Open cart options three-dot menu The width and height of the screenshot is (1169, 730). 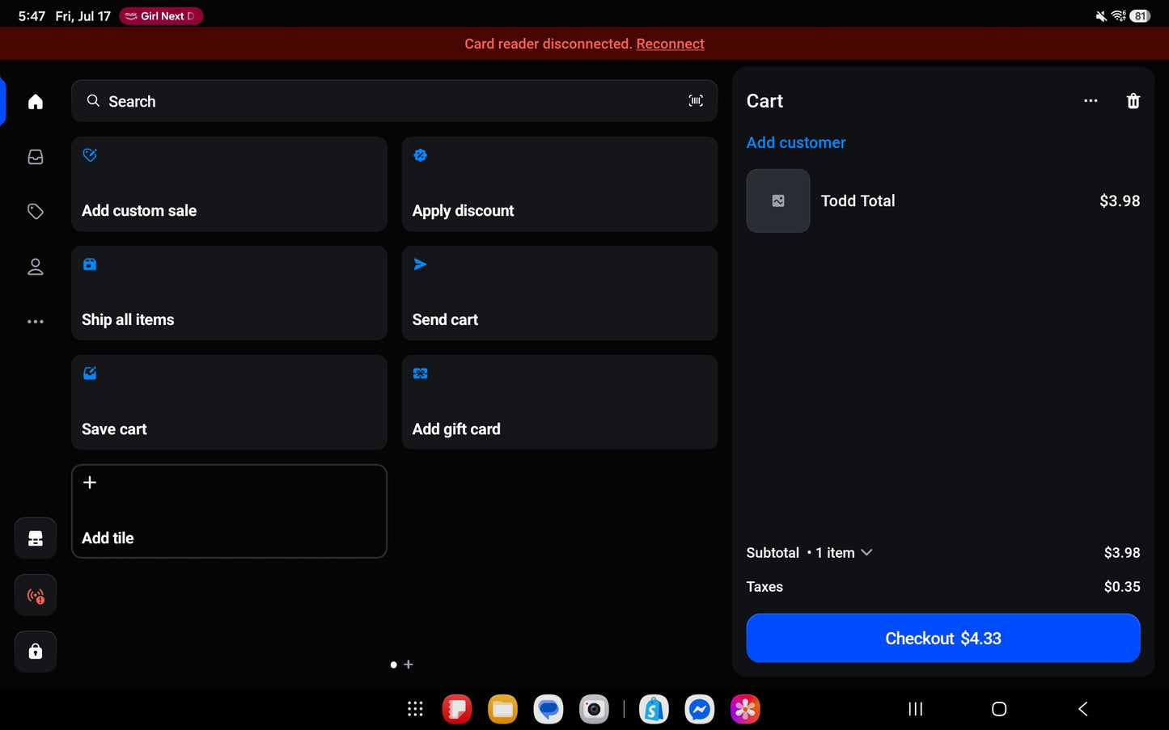coord(1091,101)
